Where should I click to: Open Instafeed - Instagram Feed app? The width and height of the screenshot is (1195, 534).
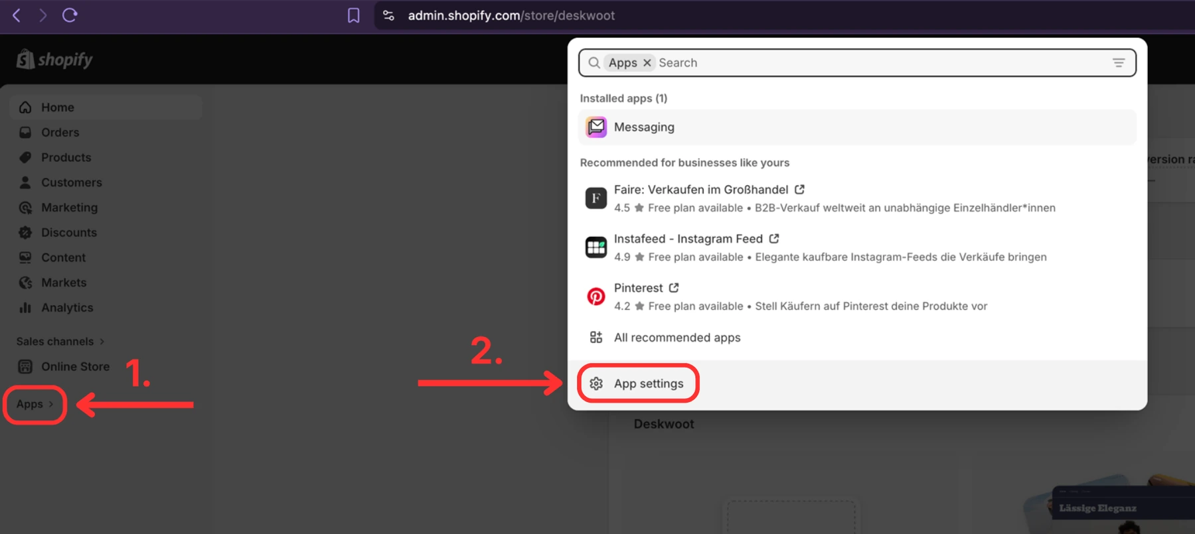point(688,239)
